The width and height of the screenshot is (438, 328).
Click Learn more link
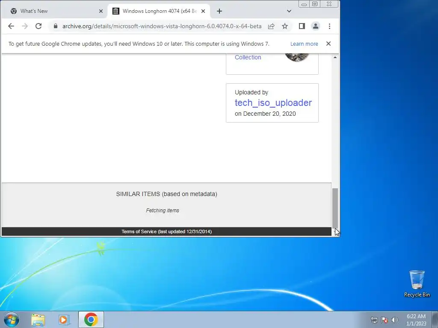tap(304, 44)
